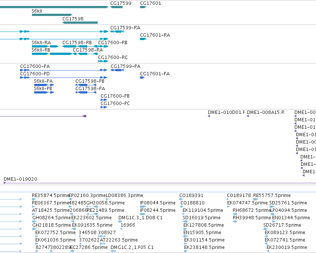Click the S6kII-RB transcript label

[41, 50]
